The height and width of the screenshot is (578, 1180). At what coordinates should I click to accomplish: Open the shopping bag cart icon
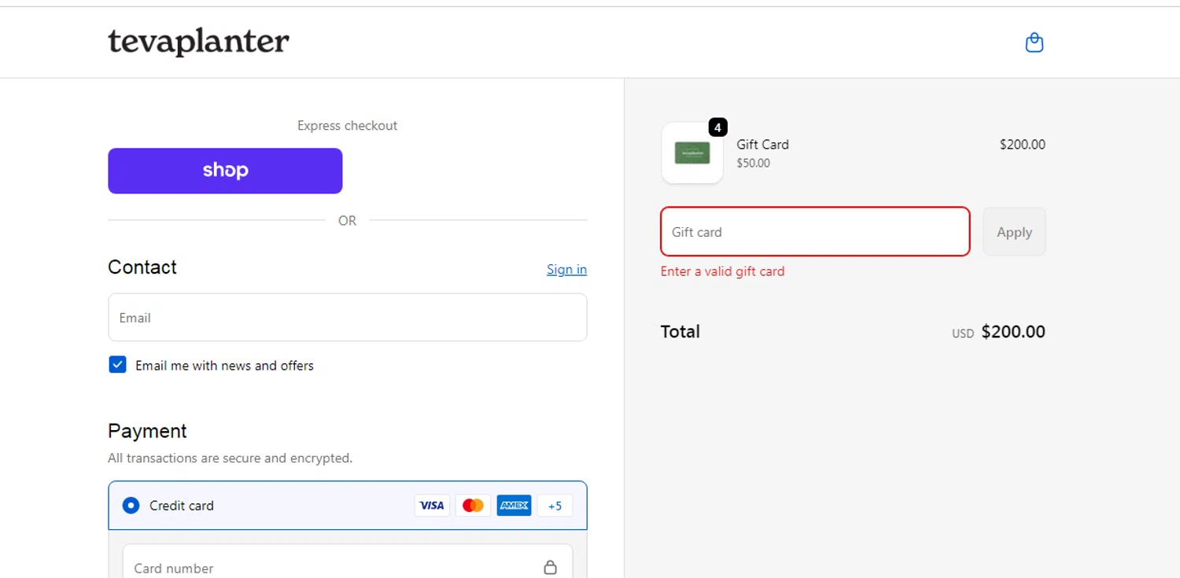tap(1034, 42)
